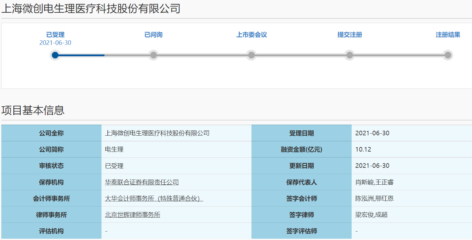Click the 梁宏俊,成超 lawyers value
Screen dimensions: 472x240
pyautogui.click(x=371, y=215)
